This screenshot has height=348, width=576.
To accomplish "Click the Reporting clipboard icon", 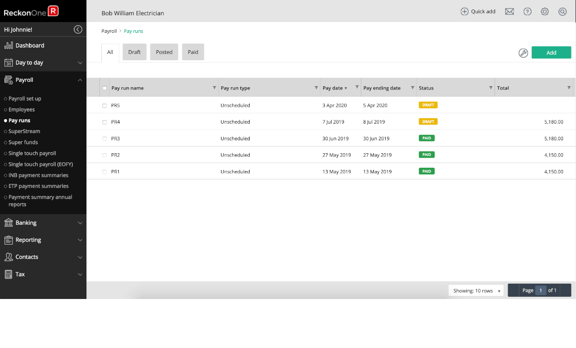I will click(x=9, y=240).
